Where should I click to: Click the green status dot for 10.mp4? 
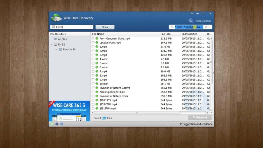click(x=97, y=84)
